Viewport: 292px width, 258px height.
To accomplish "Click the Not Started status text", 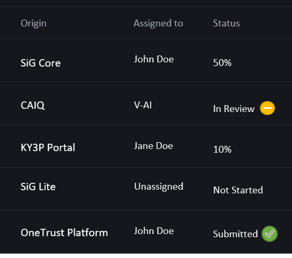I will click(238, 190).
